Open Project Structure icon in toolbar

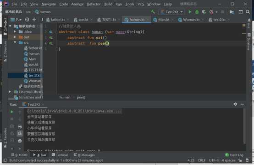tap(232, 12)
